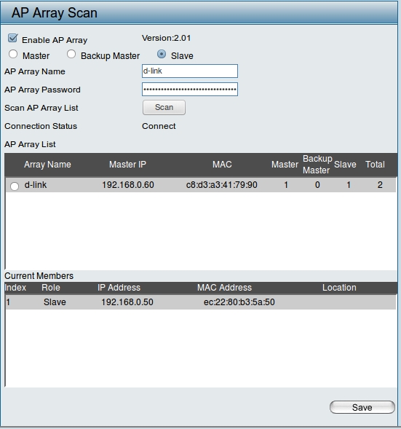
Task: Click the Total column header
Action: click(x=375, y=165)
